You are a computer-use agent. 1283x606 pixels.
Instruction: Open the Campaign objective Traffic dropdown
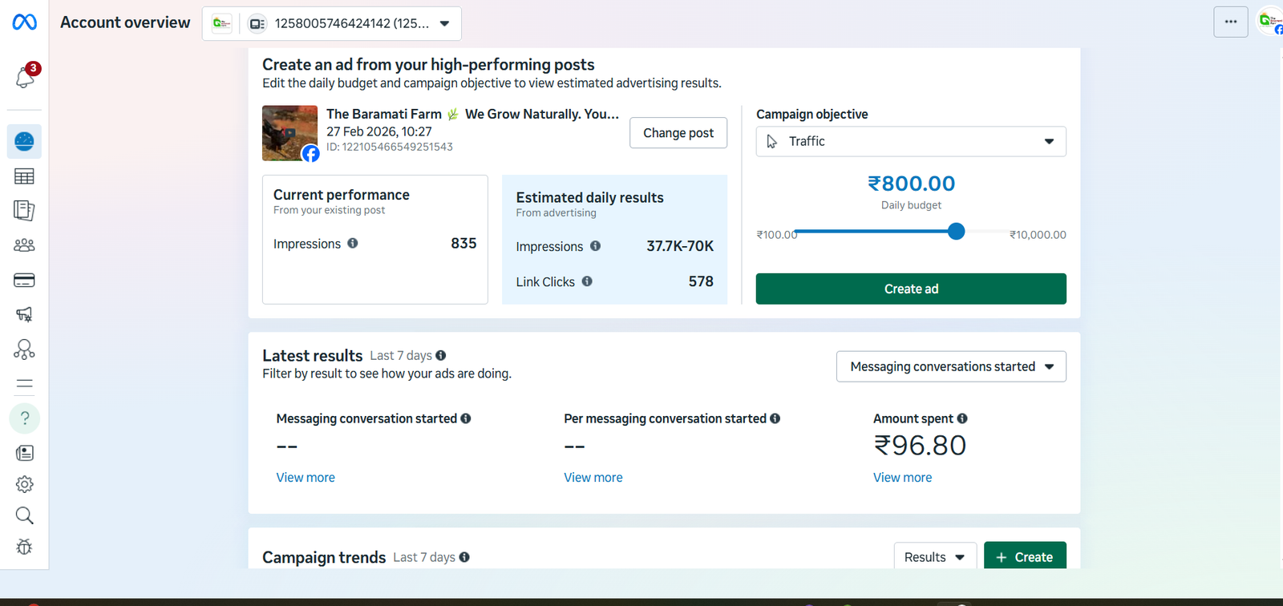[x=910, y=142]
